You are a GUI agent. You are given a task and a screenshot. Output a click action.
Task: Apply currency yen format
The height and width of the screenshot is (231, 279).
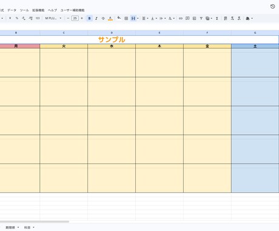click(10, 18)
